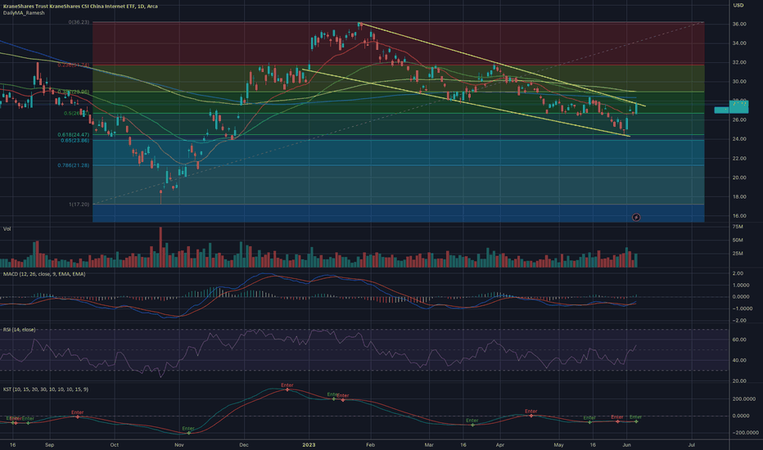Click the 2.00 MACD axis label
763x450 pixels.
pos(737,273)
